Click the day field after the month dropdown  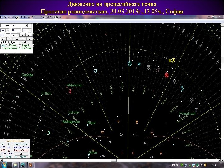coord(30,26)
